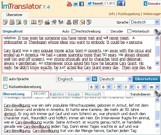Open the printer icon in toolbar

click(69, 22)
